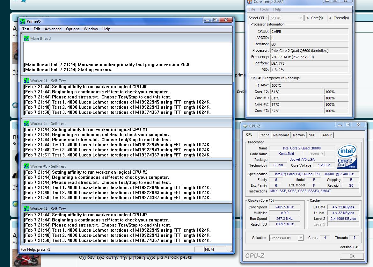
Task: Click the Multiplier value x 9.0
Action: coord(284,213)
